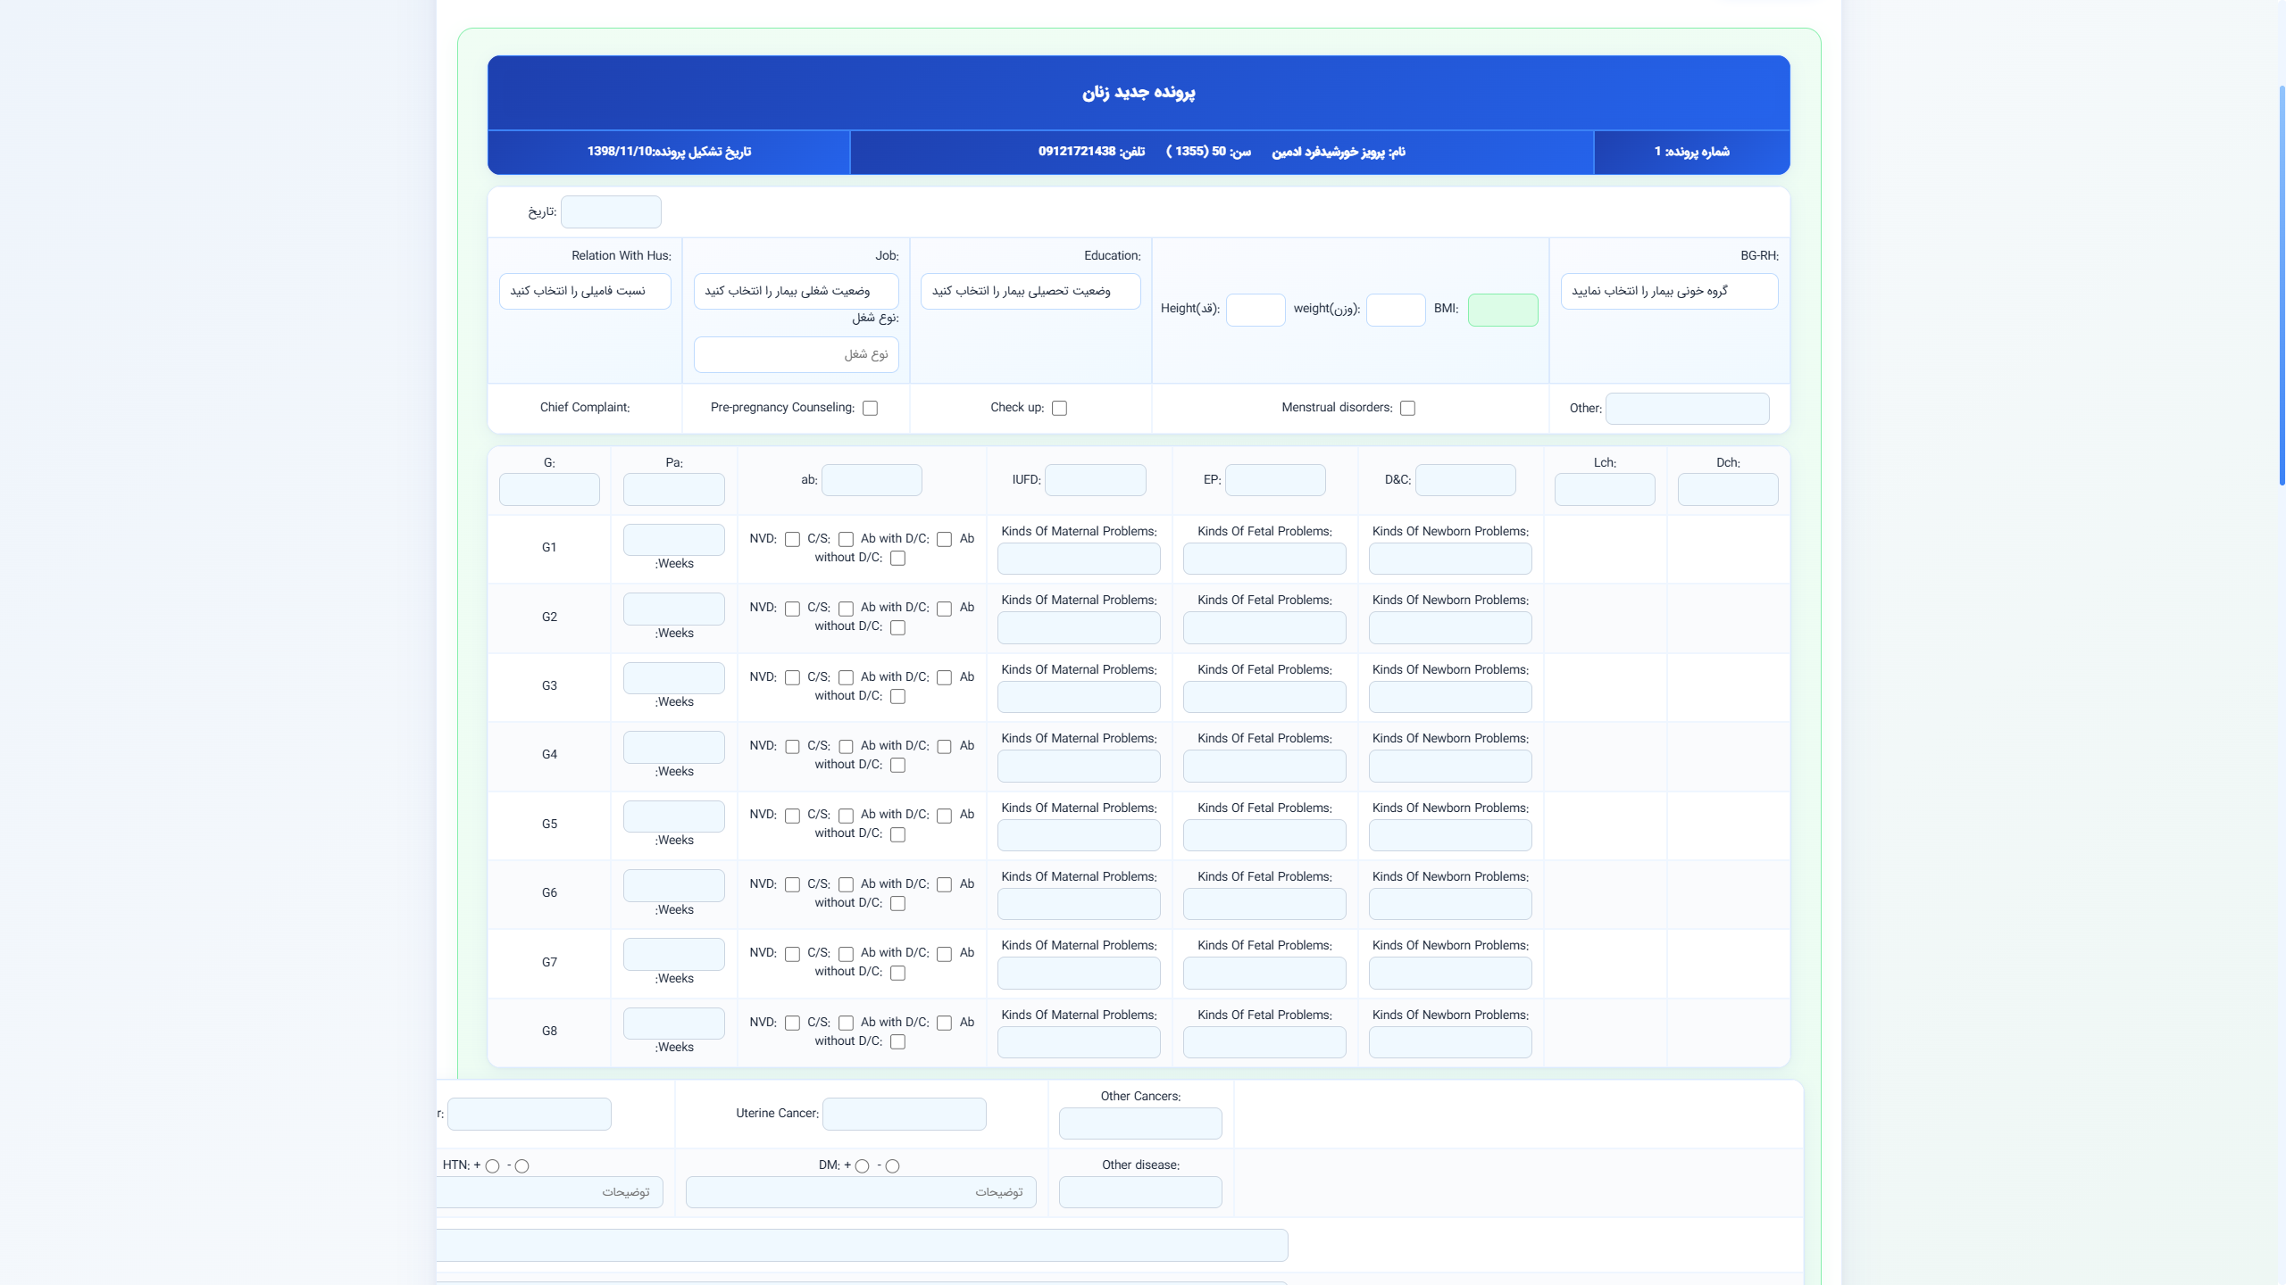Click the Pa input field
Image resolution: width=2286 pixels, height=1285 pixels.
(674, 489)
